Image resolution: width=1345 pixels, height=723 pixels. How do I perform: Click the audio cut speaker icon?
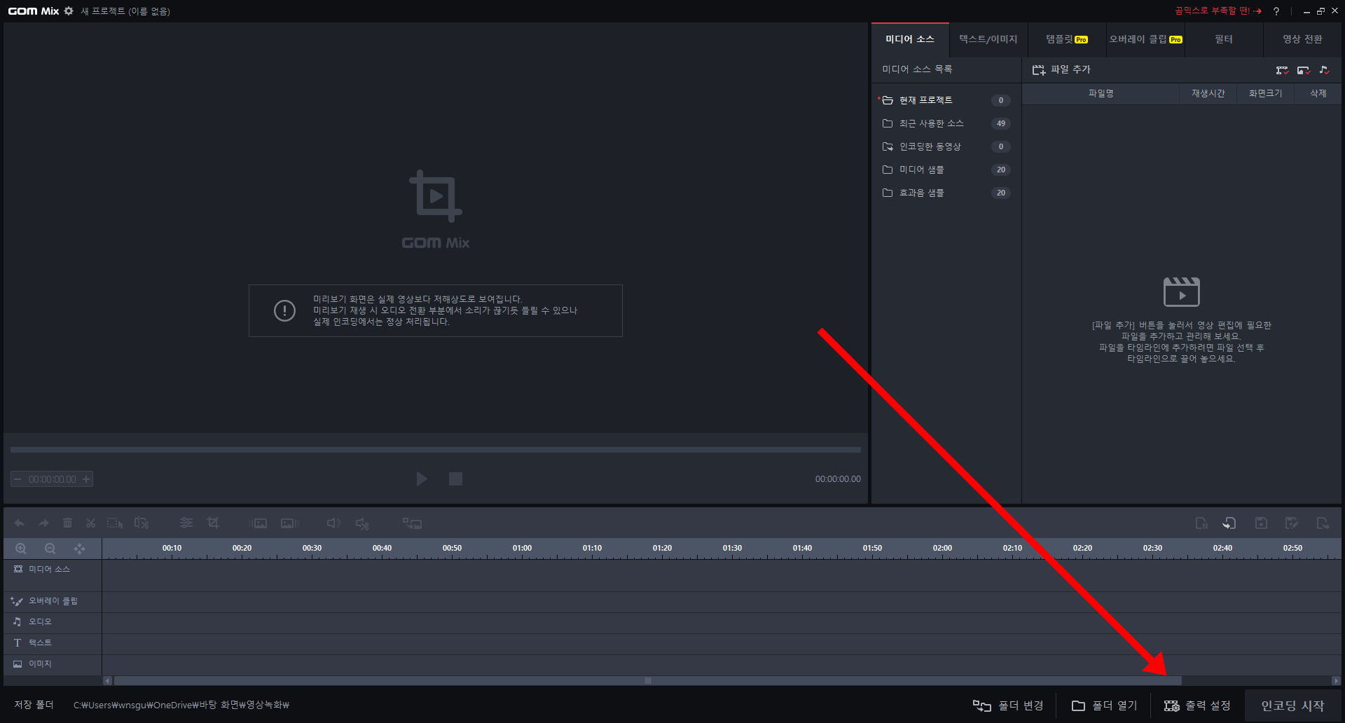click(x=362, y=523)
